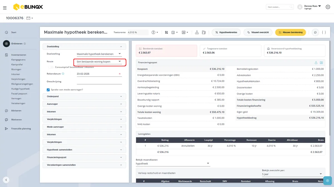Expand the Aanvrager section

tap(84, 104)
